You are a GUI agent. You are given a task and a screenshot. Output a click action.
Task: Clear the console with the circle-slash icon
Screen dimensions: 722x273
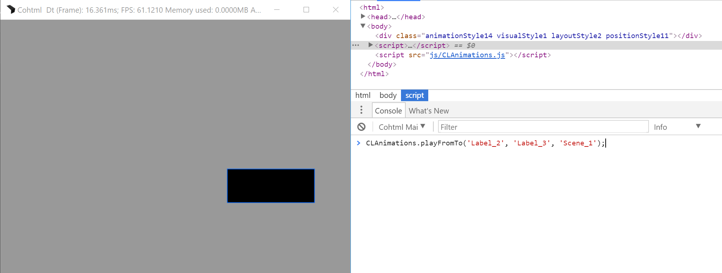(x=361, y=127)
